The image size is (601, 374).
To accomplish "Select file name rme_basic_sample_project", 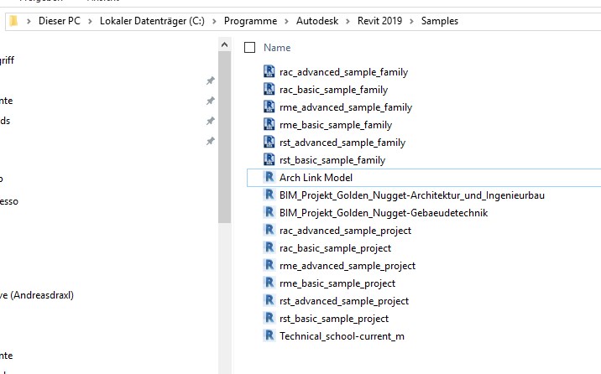I will coord(337,283).
